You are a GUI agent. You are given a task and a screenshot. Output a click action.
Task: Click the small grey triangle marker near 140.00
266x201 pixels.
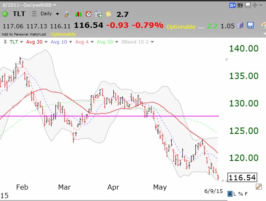226,60
